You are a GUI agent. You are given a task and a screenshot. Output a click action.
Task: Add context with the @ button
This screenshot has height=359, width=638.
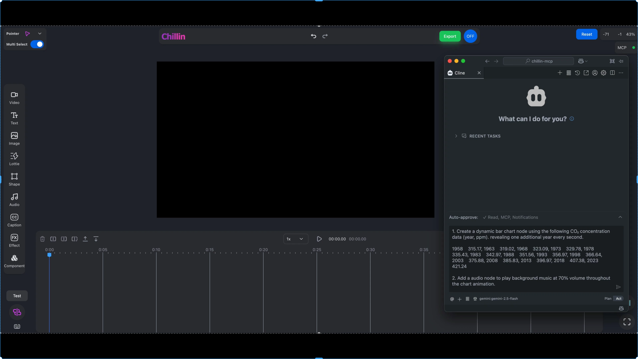(x=452, y=299)
